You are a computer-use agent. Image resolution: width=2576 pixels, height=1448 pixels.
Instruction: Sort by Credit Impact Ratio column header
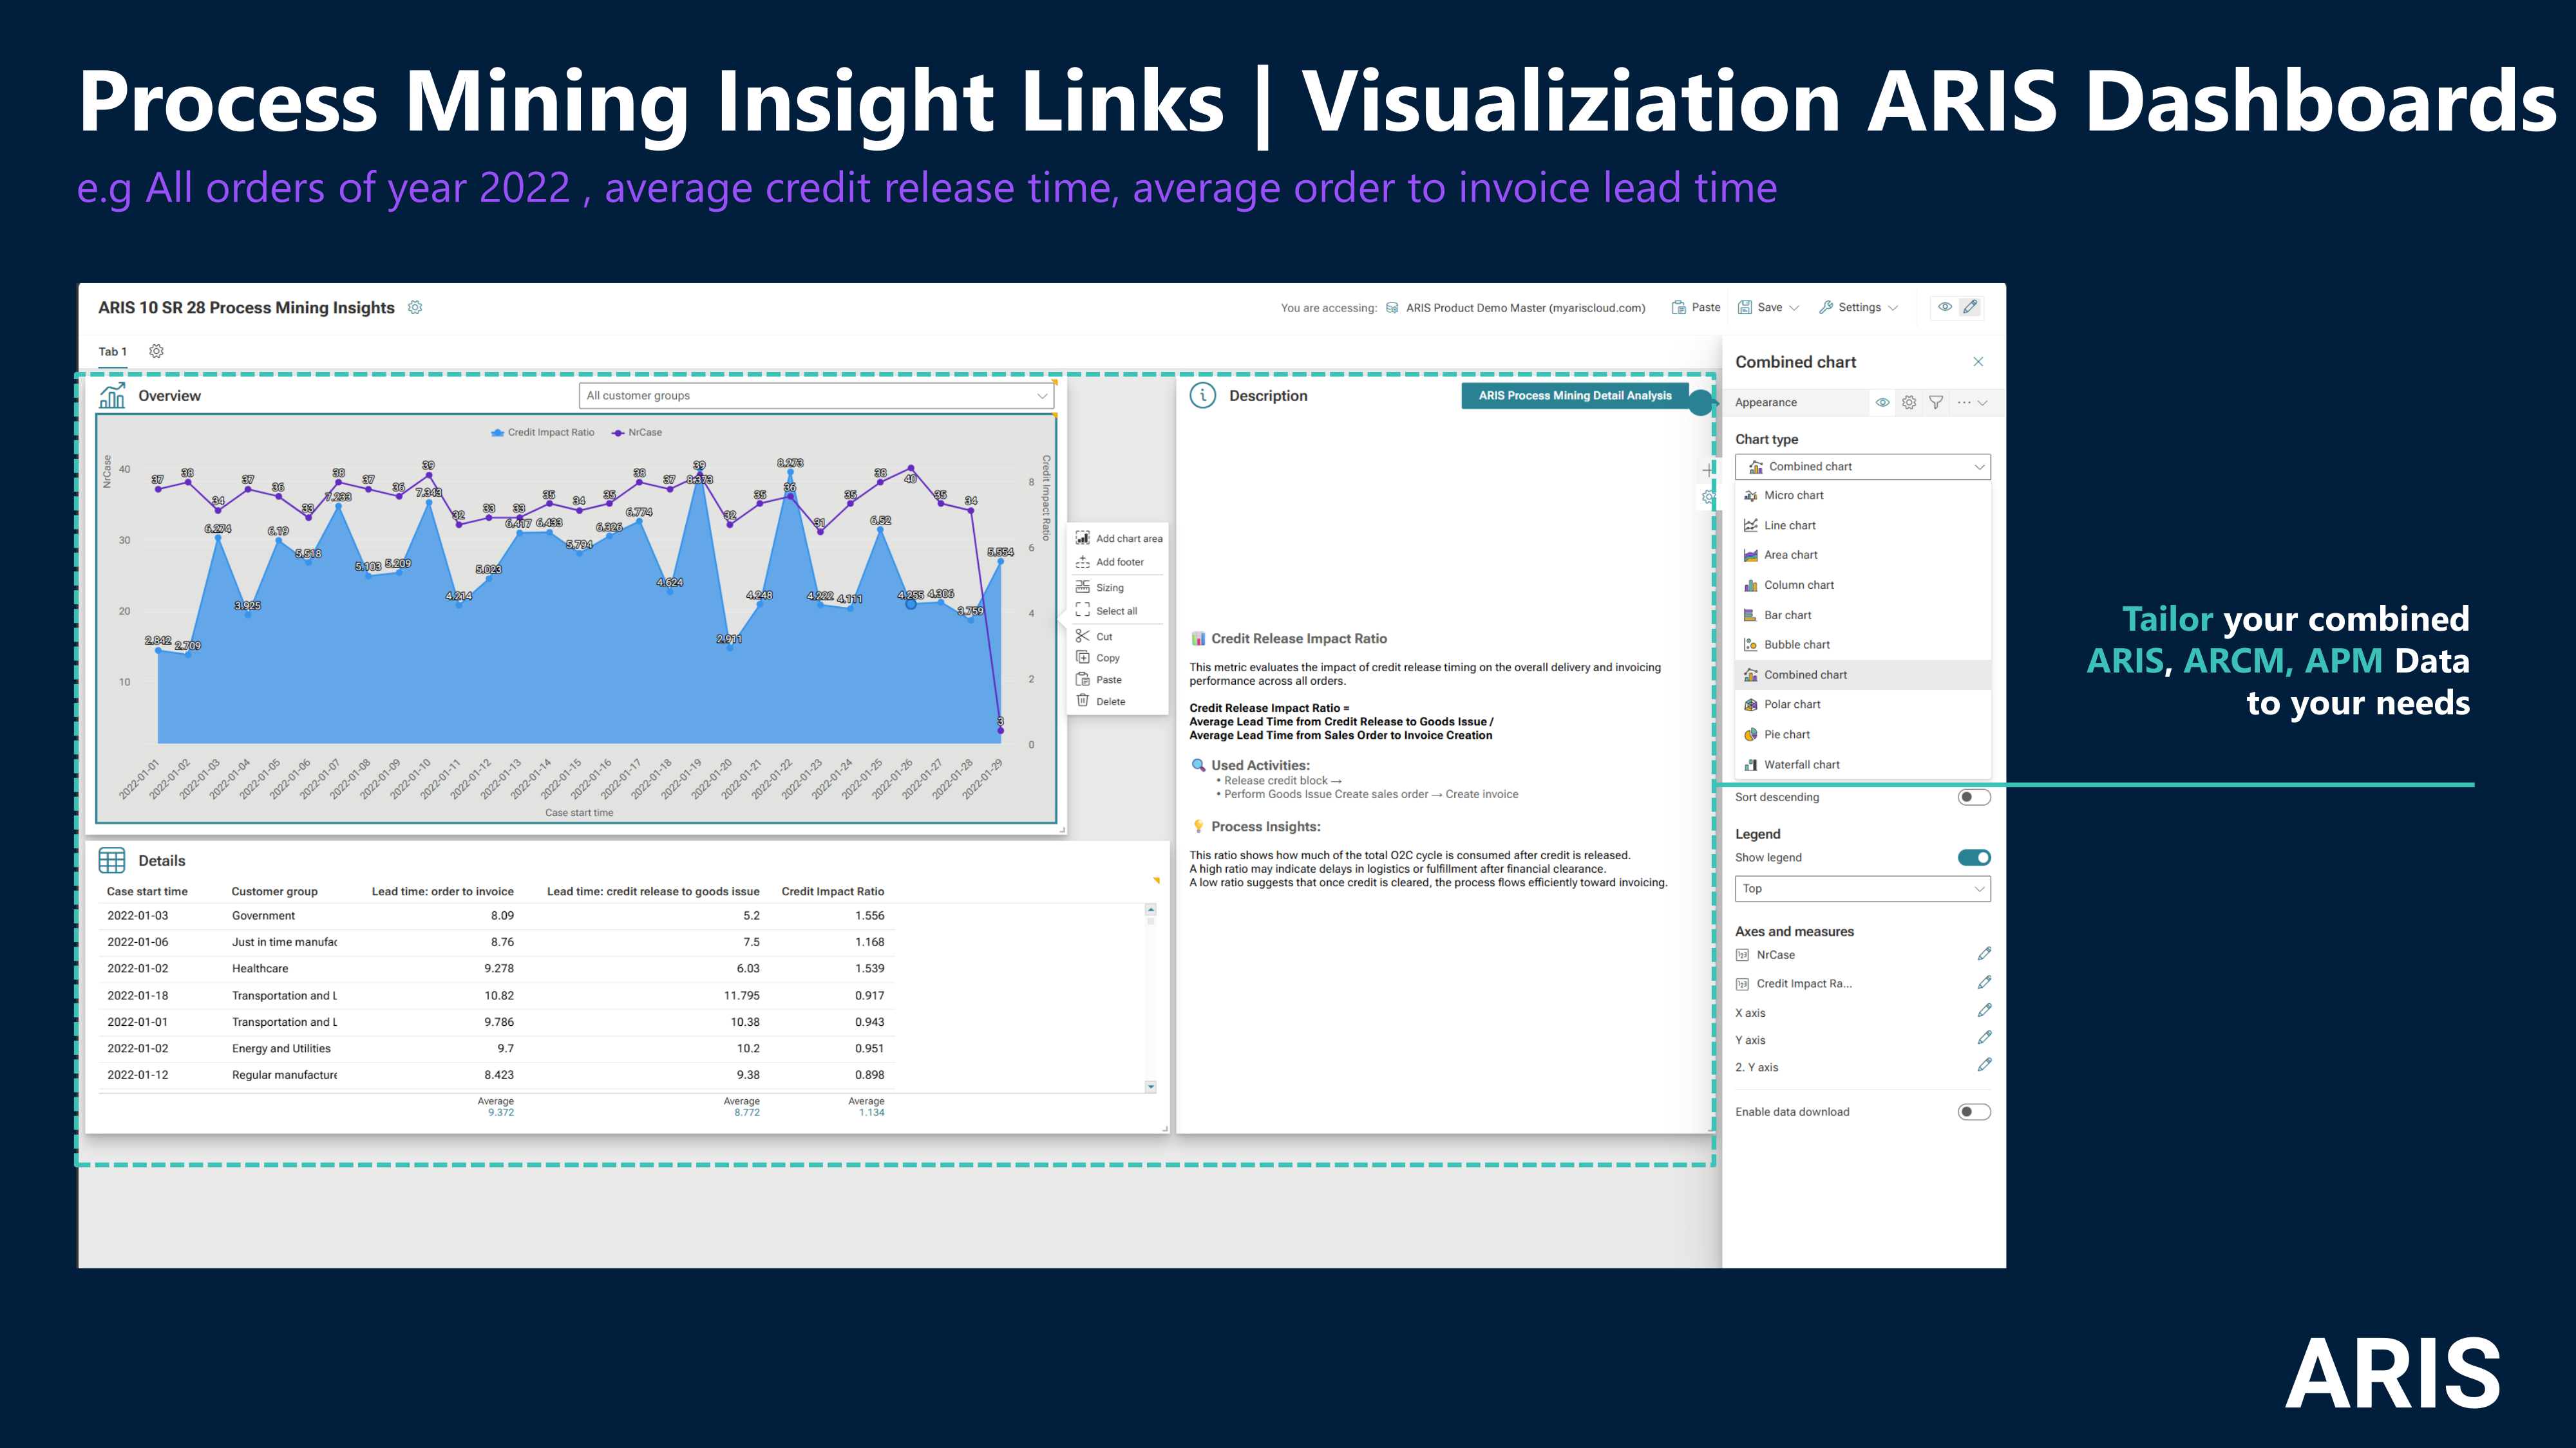[833, 891]
